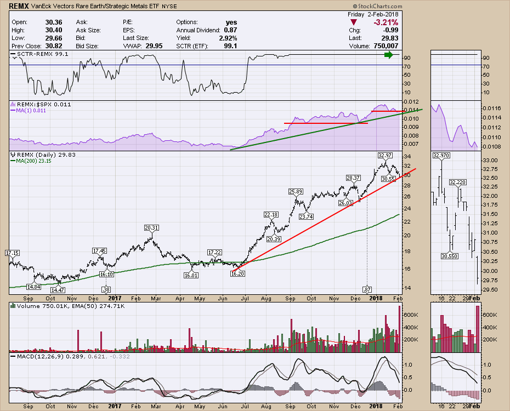The width and height of the screenshot is (510, 411).
Task: Click the green arrow in the SCTR panel
Action: tap(388, 55)
